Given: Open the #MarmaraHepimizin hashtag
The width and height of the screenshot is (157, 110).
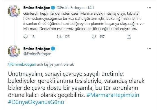Looking at the screenshot, I should [x=113, y=95].
